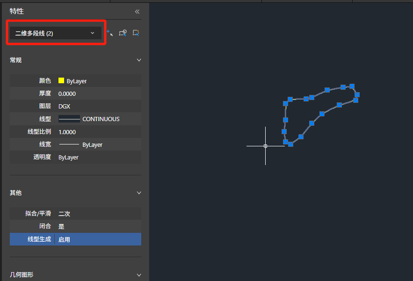Viewport: 413px width, 281px height.
Task: Toggle the 几何图形 section chevron
Action: pyautogui.click(x=138, y=275)
